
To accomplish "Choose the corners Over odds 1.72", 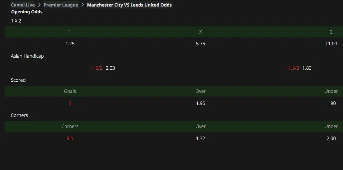I will [x=201, y=138].
